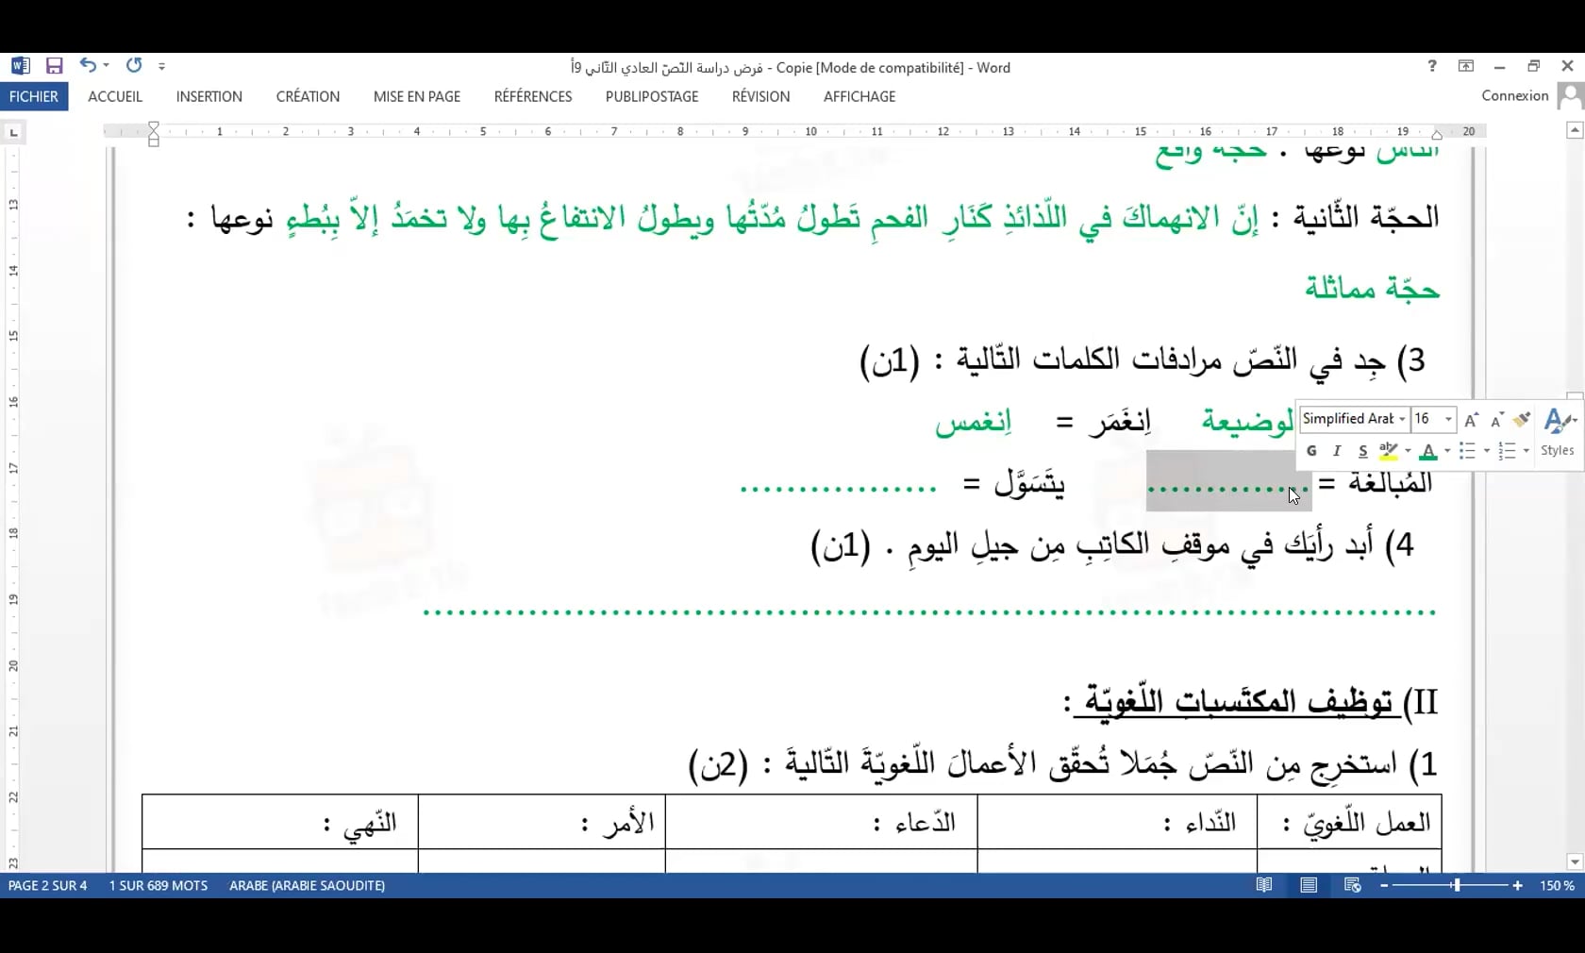Save the document with the floppy disk icon
The height and width of the screenshot is (953, 1585).
[x=54, y=66]
